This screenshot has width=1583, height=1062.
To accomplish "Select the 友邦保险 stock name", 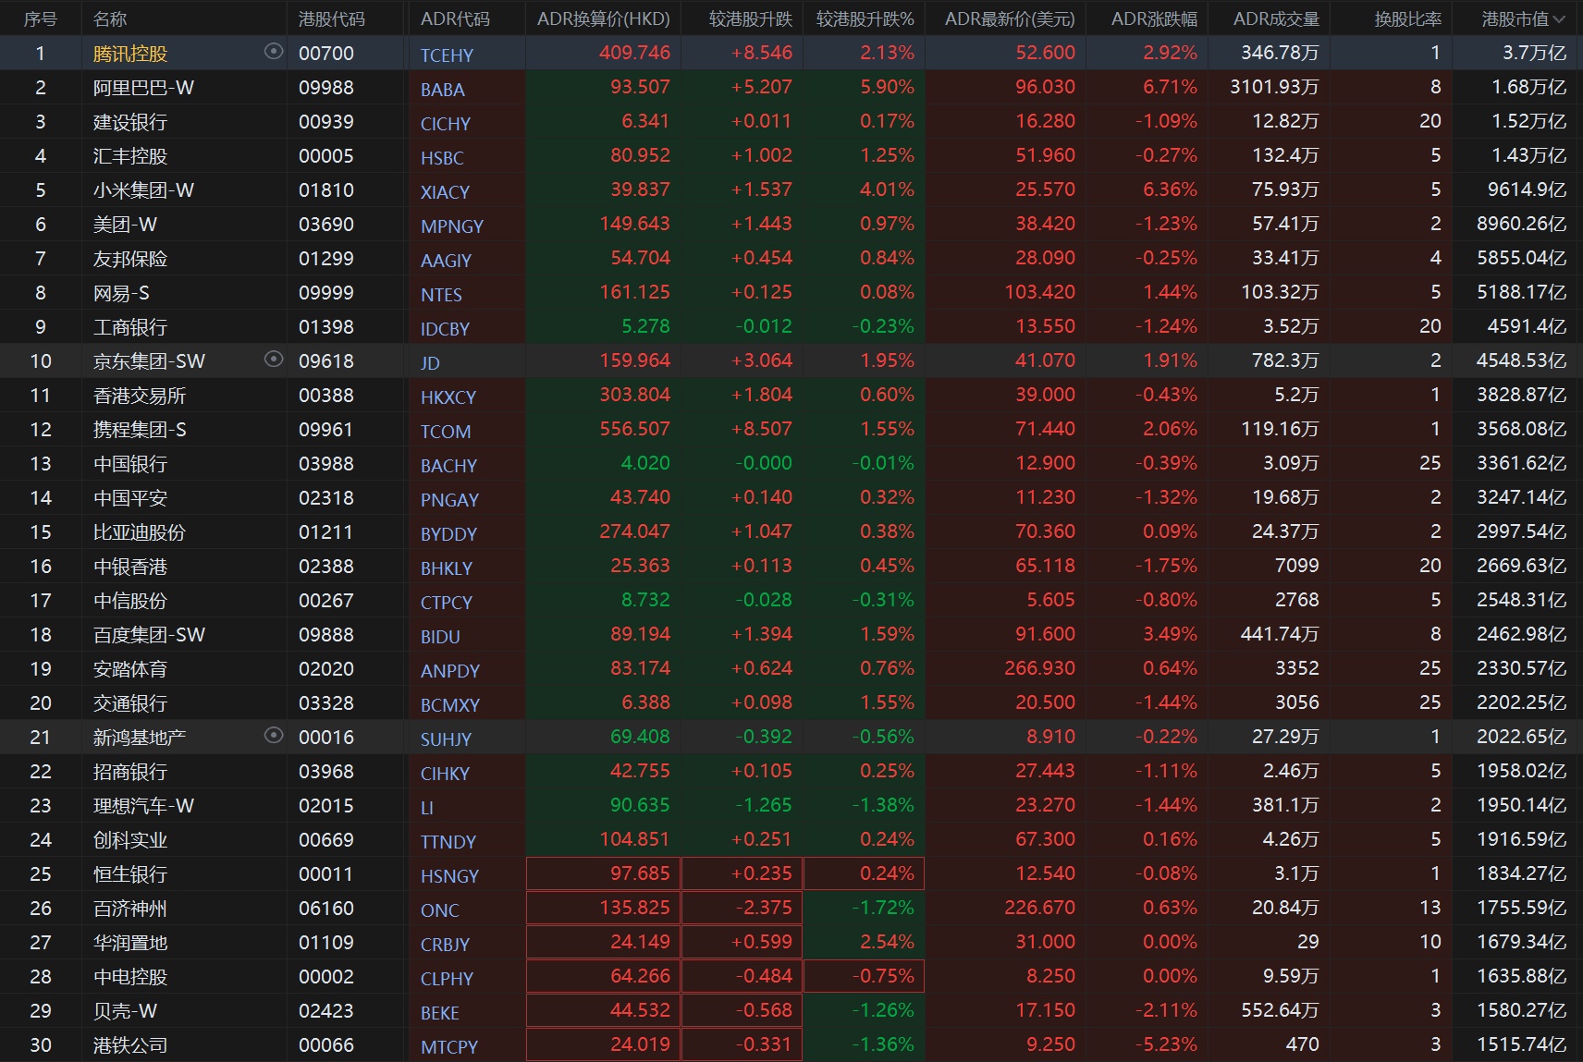I will [x=130, y=259].
